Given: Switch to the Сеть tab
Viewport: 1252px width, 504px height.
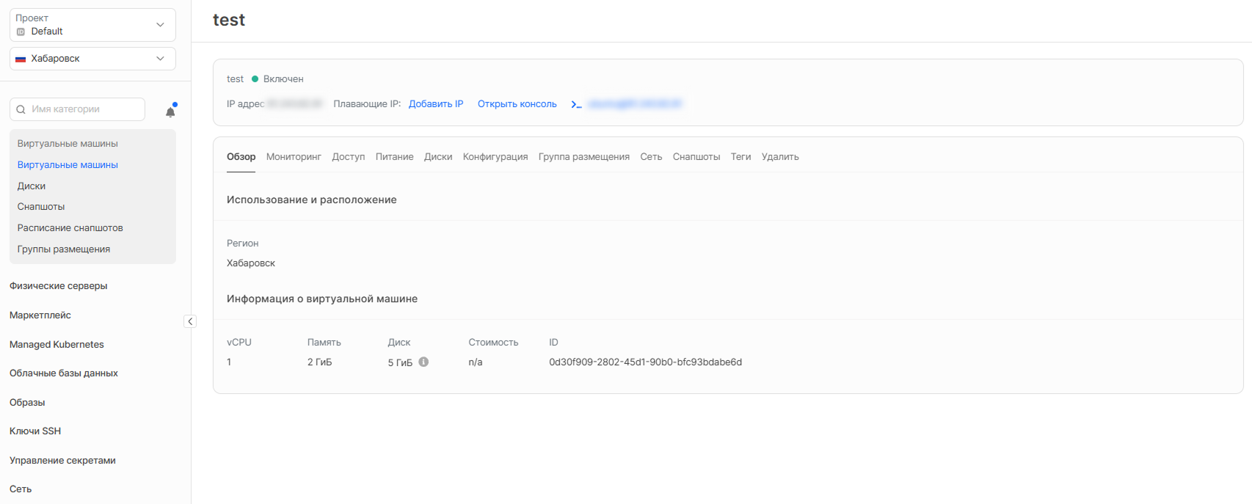Looking at the screenshot, I should pyautogui.click(x=651, y=157).
